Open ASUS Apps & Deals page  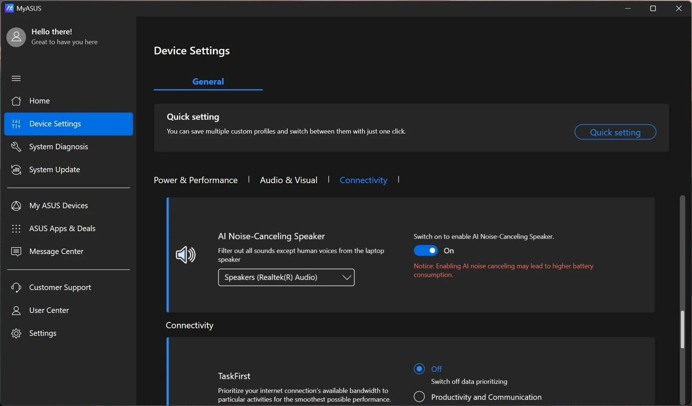point(68,228)
